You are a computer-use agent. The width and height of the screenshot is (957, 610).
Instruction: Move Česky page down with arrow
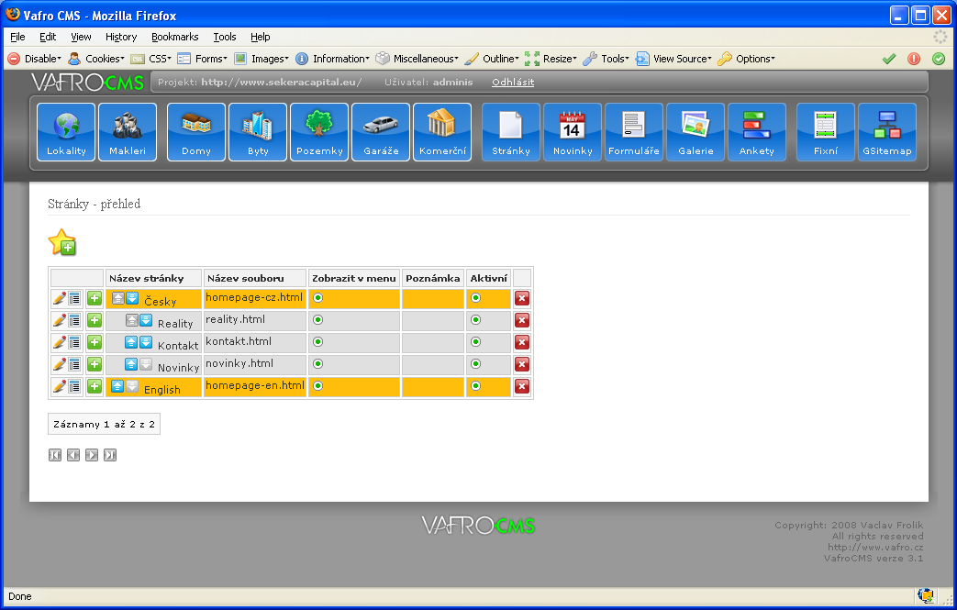coord(132,298)
